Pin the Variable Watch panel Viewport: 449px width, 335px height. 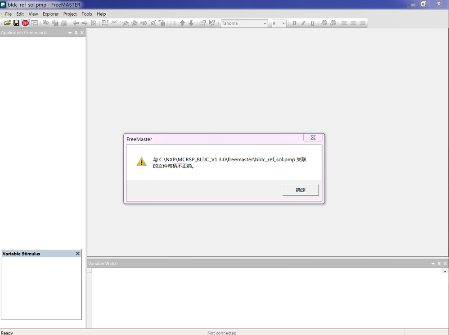439,264
